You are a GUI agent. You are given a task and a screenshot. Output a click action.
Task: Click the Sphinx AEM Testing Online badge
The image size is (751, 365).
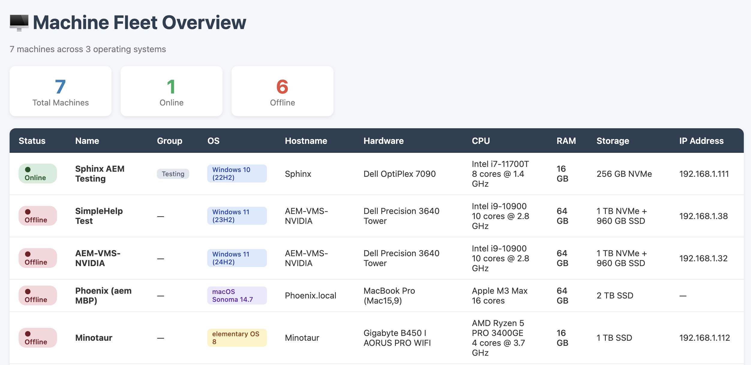38,174
